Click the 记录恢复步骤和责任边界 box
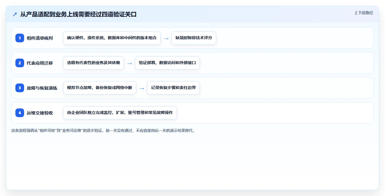Screen dimensions: 385x196 (173, 88)
